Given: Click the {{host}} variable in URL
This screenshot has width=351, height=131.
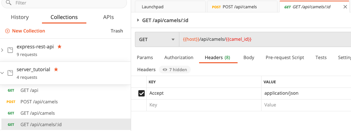Looking at the screenshot, I should click(x=191, y=39).
